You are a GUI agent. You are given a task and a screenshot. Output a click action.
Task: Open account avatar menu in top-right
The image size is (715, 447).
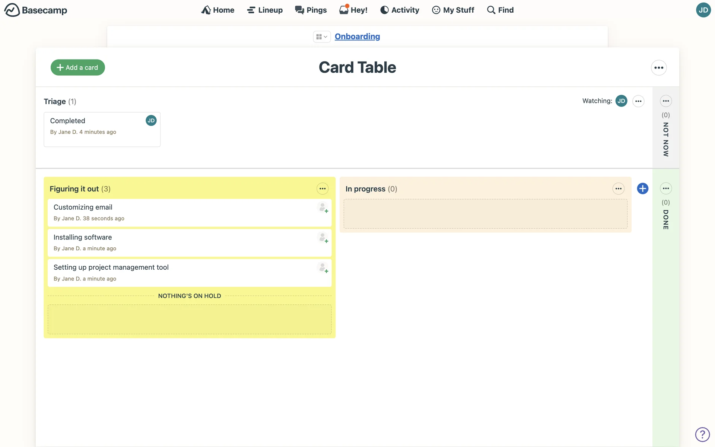pyautogui.click(x=703, y=10)
